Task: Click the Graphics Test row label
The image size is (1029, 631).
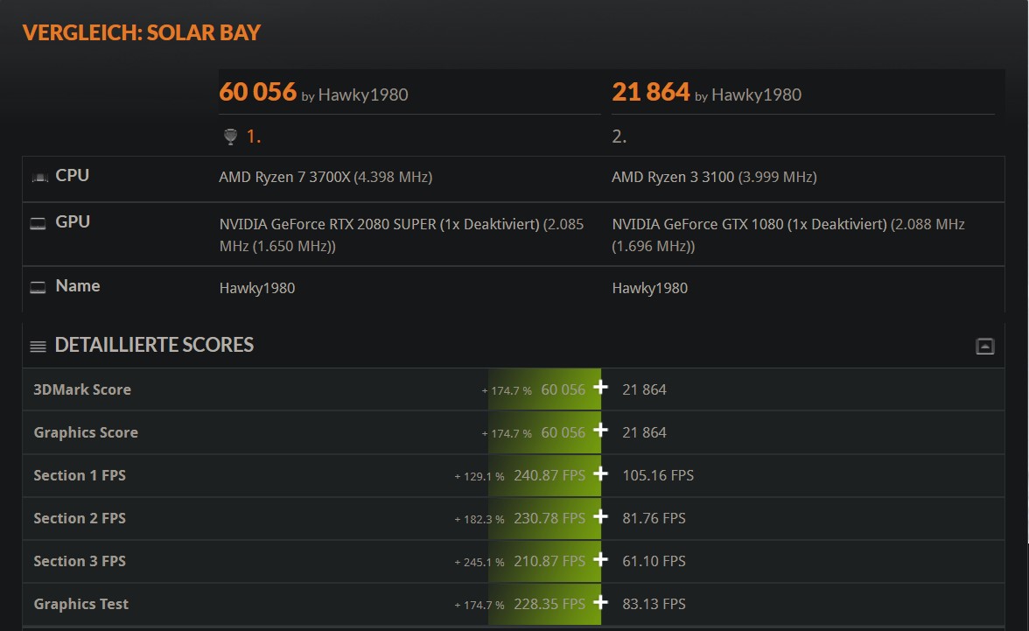Action: tap(80, 604)
